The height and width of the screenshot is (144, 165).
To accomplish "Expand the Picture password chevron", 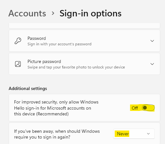I will click(x=152, y=64).
